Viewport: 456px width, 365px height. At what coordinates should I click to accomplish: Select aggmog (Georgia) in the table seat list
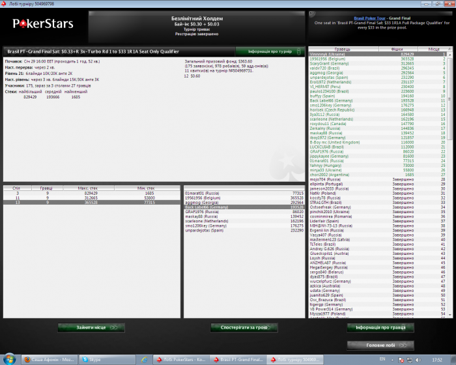pos(244,203)
